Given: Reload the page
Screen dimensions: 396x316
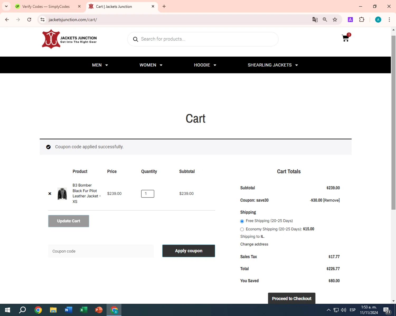Looking at the screenshot, I should [x=29, y=19].
